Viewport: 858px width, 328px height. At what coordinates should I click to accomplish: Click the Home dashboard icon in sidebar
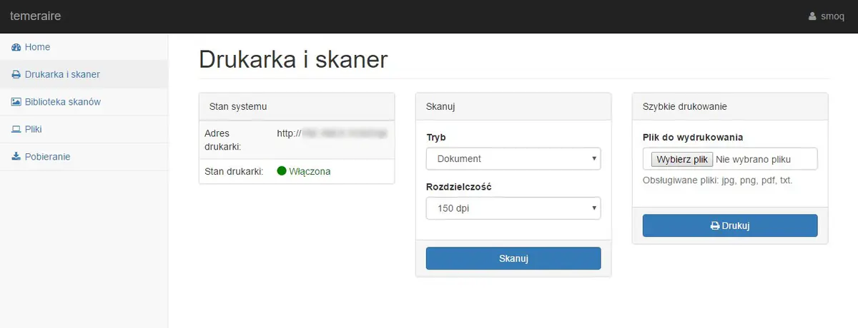[x=16, y=47]
